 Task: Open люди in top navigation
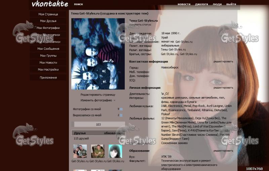(x=217, y=4)
